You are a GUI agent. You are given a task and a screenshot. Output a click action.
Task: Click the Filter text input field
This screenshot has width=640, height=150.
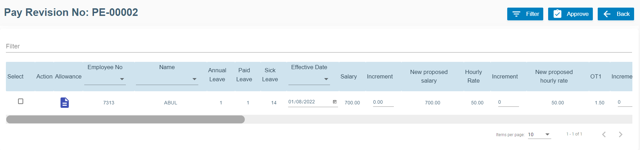319,46
